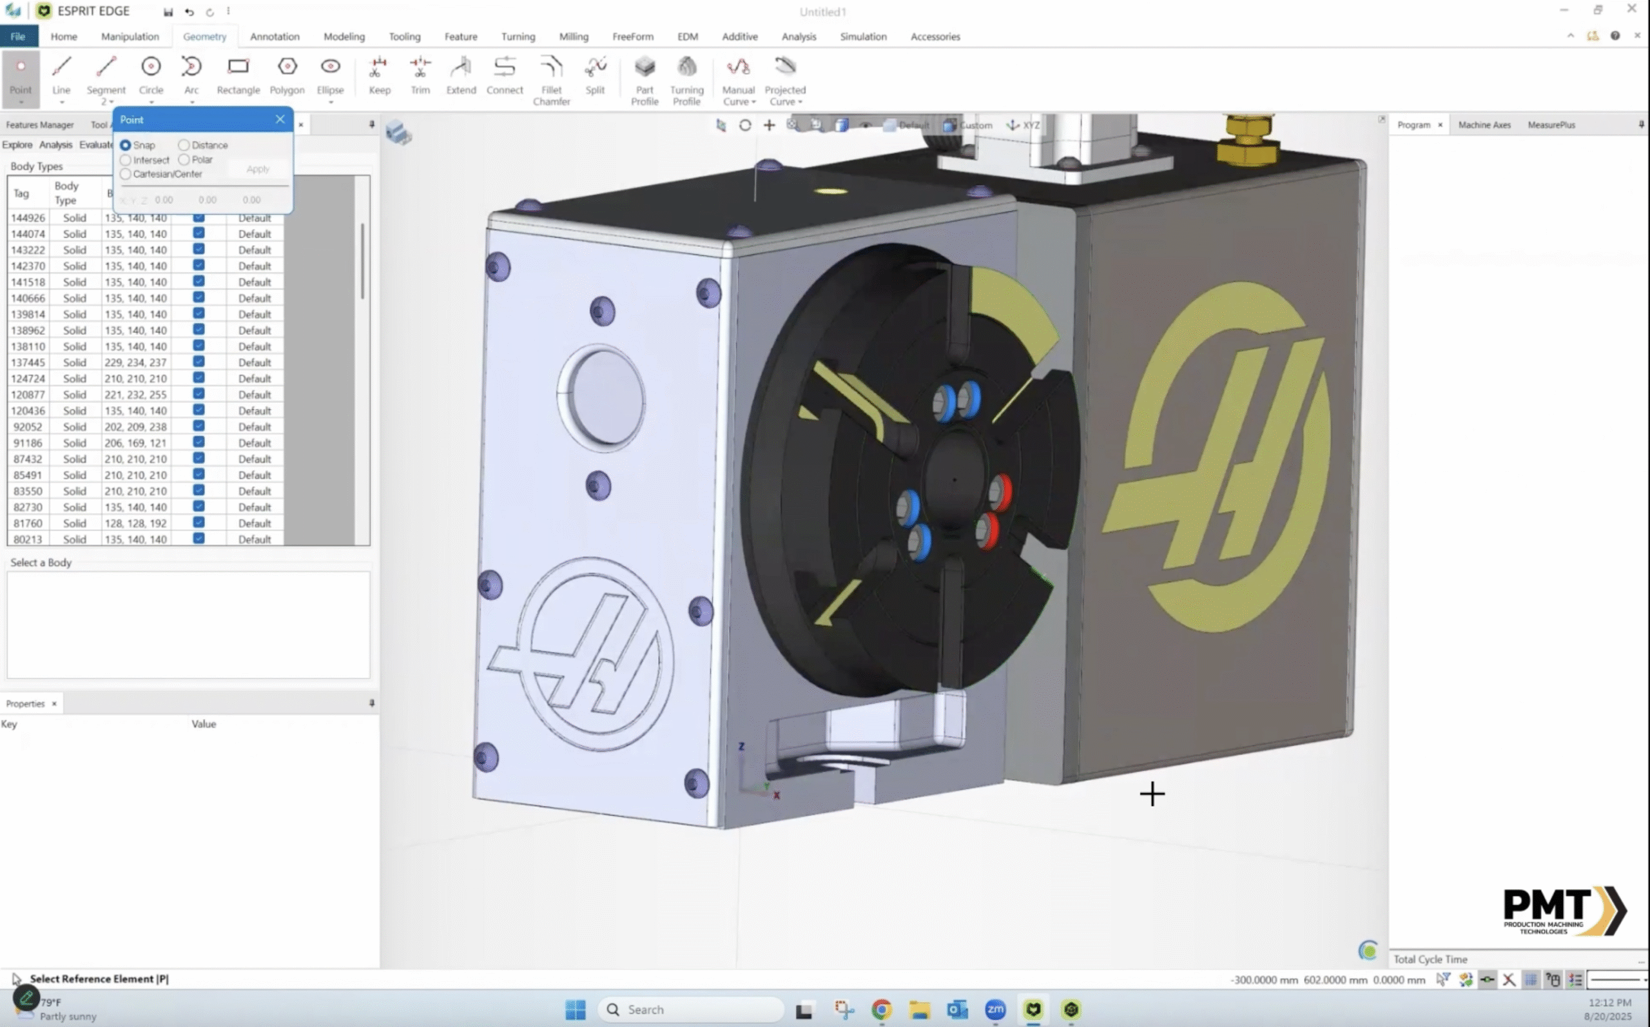This screenshot has height=1027, width=1650.
Task: Click the selection filter icon in status bar
Action: (x=1443, y=979)
